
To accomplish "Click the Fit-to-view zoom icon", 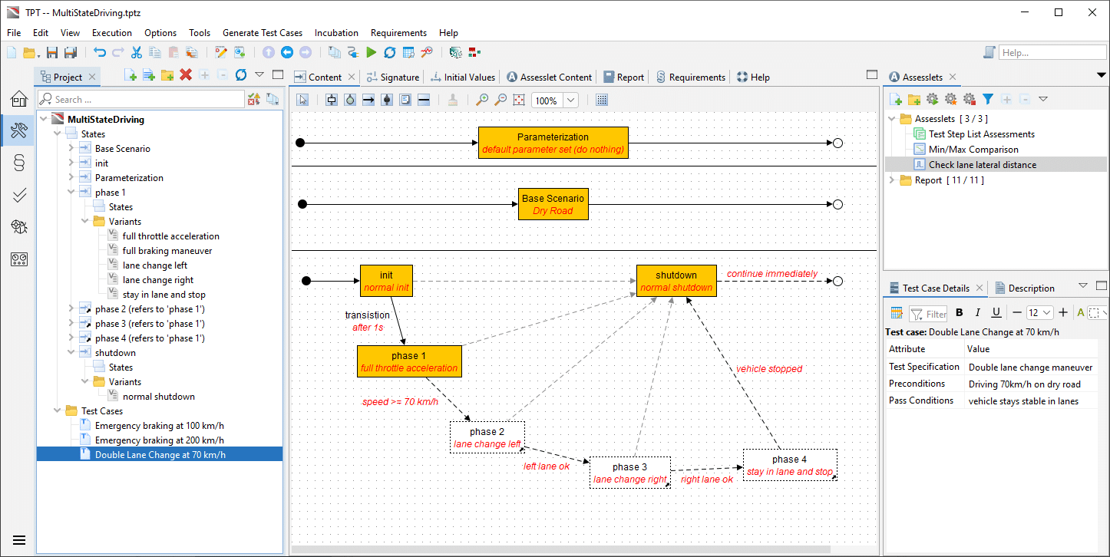I will pos(518,100).
